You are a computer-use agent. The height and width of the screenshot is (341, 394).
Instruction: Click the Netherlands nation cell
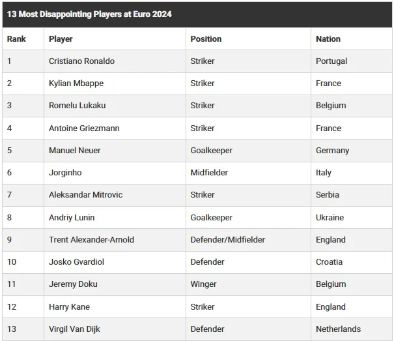coord(338,329)
